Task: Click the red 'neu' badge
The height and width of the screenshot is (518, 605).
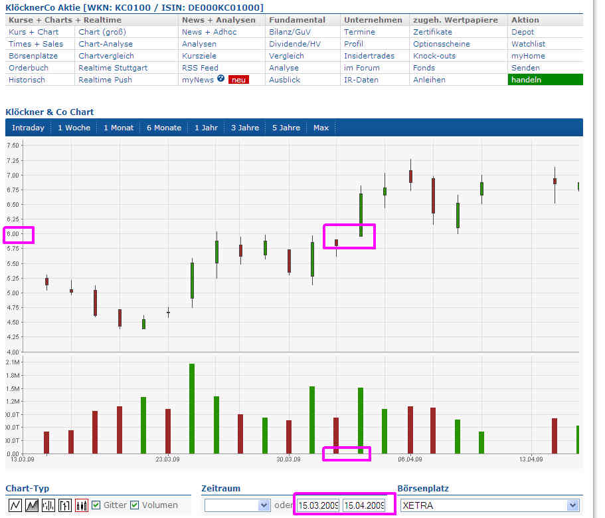Action: pyautogui.click(x=238, y=80)
